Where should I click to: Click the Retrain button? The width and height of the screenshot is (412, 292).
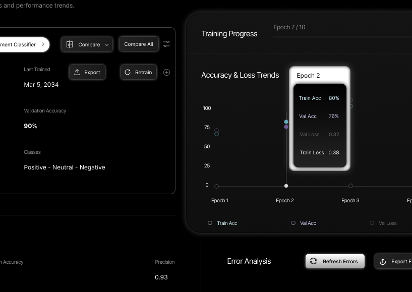pyautogui.click(x=139, y=72)
